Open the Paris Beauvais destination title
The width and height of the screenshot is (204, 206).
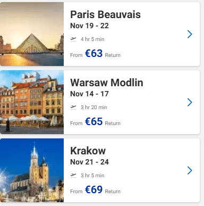105,14
